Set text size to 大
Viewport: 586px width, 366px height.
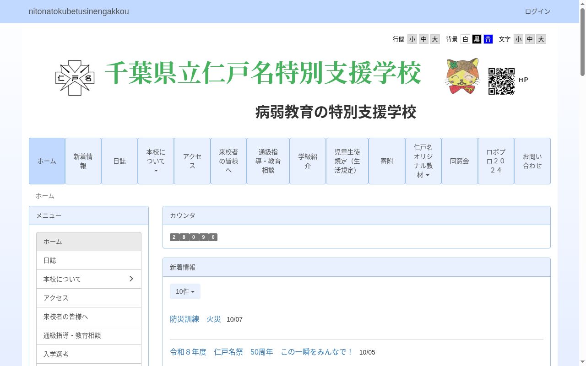[541, 39]
